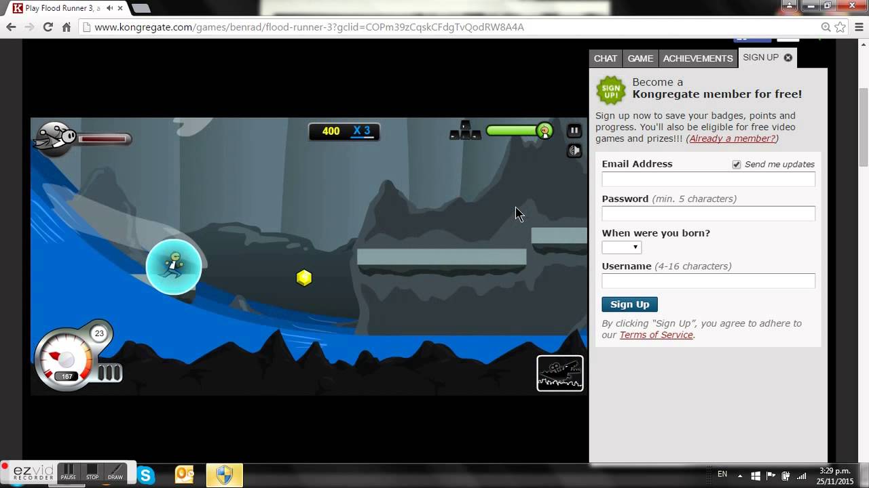
Task: Click the ezvid DRAW button
Action: [x=115, y=472]
